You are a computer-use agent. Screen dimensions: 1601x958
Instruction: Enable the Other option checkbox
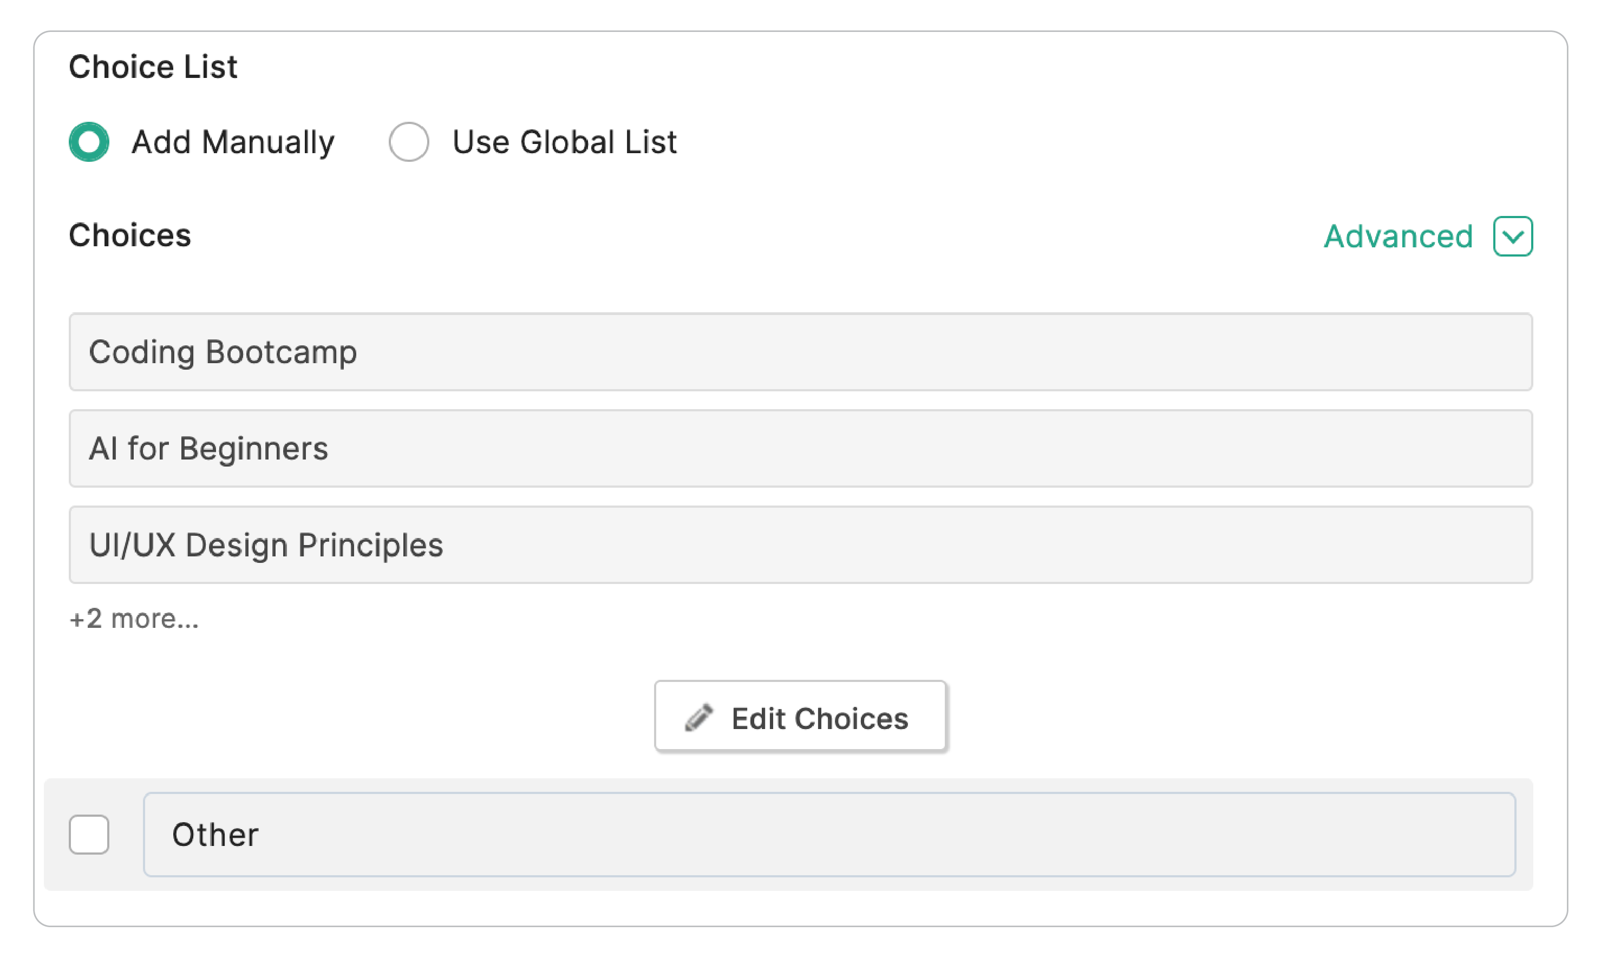point(89,834)
